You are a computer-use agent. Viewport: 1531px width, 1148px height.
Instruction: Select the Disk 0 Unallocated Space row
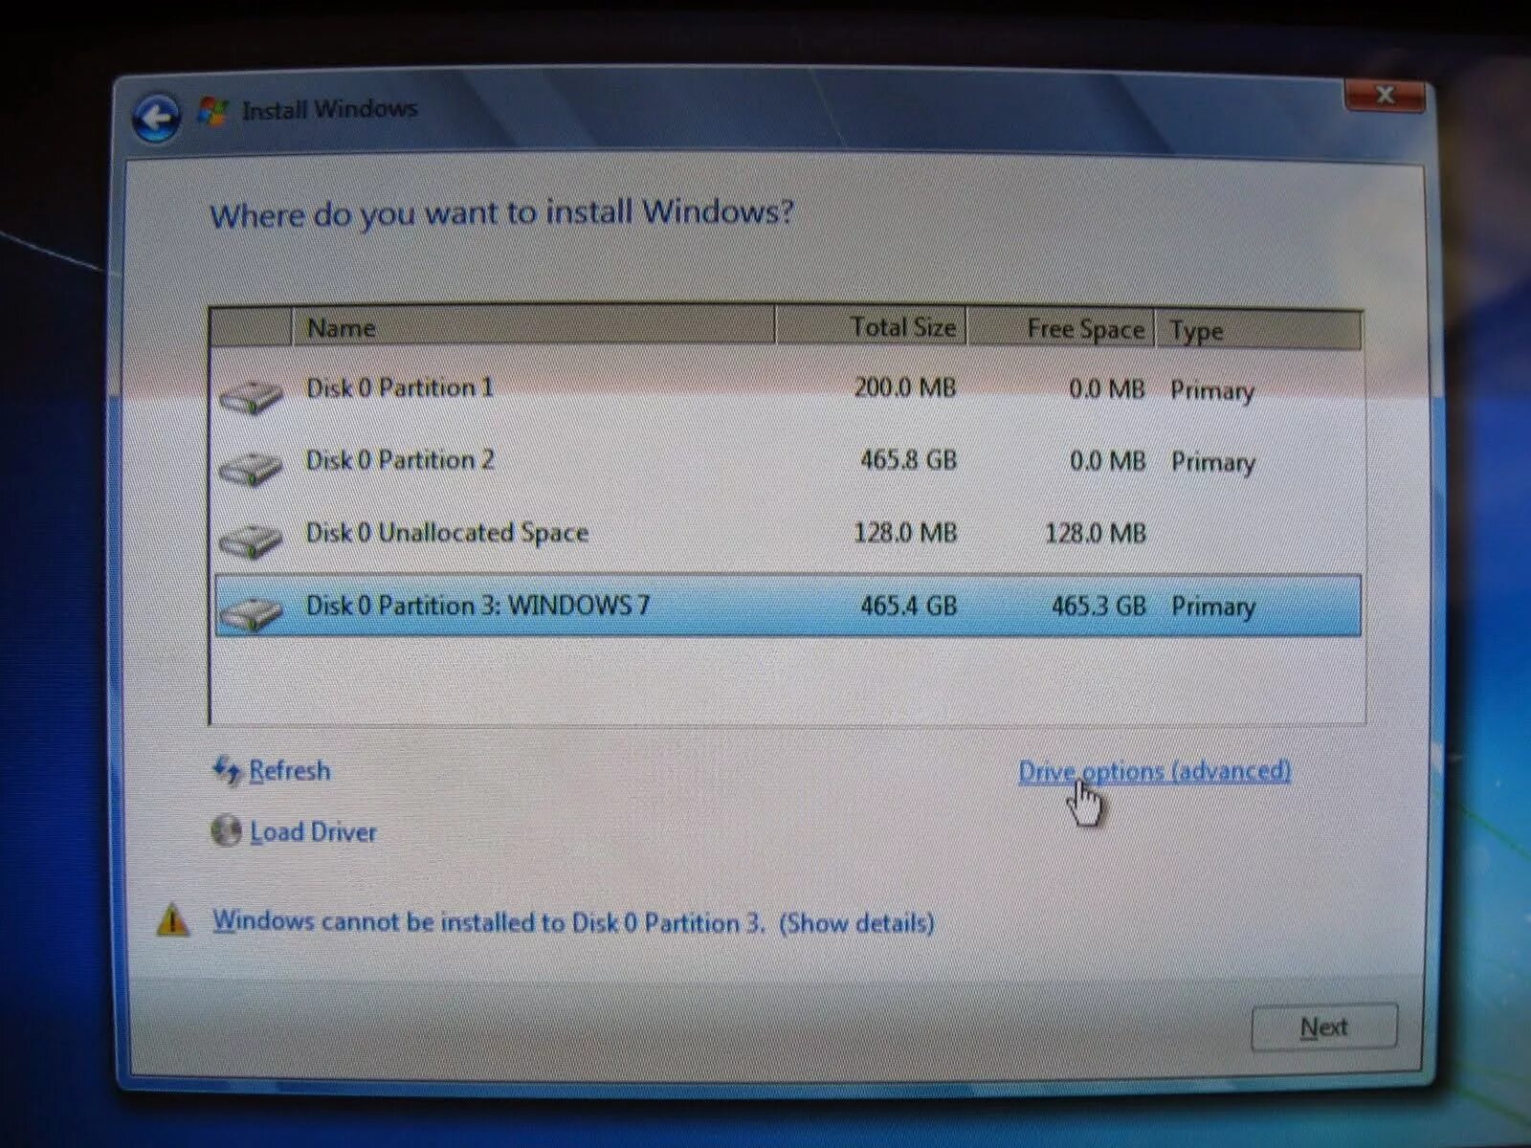click(x=788, y=533)
